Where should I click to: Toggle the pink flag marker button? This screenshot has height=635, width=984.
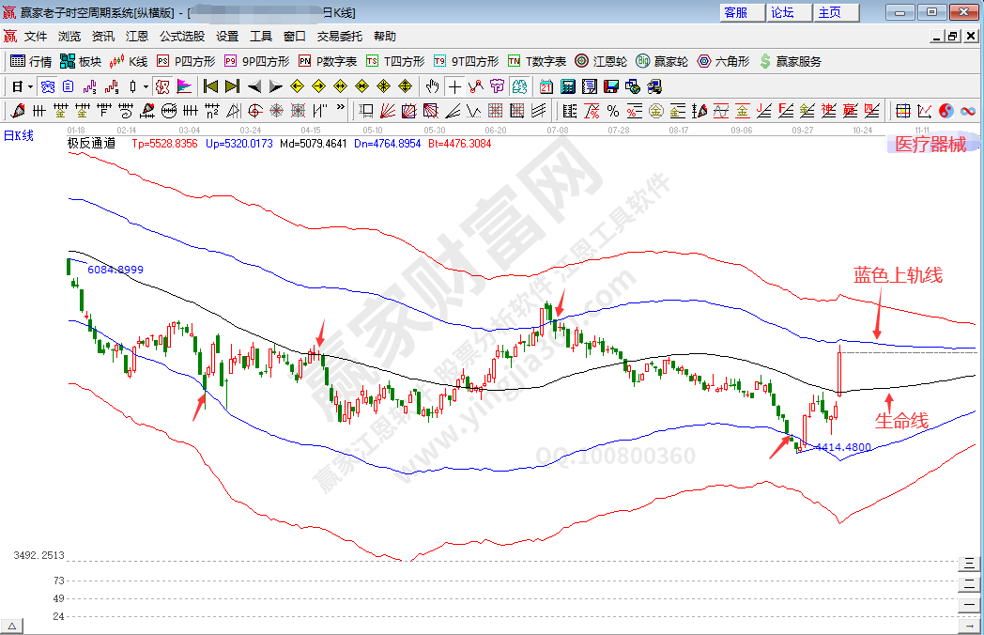tap(184, 86)
